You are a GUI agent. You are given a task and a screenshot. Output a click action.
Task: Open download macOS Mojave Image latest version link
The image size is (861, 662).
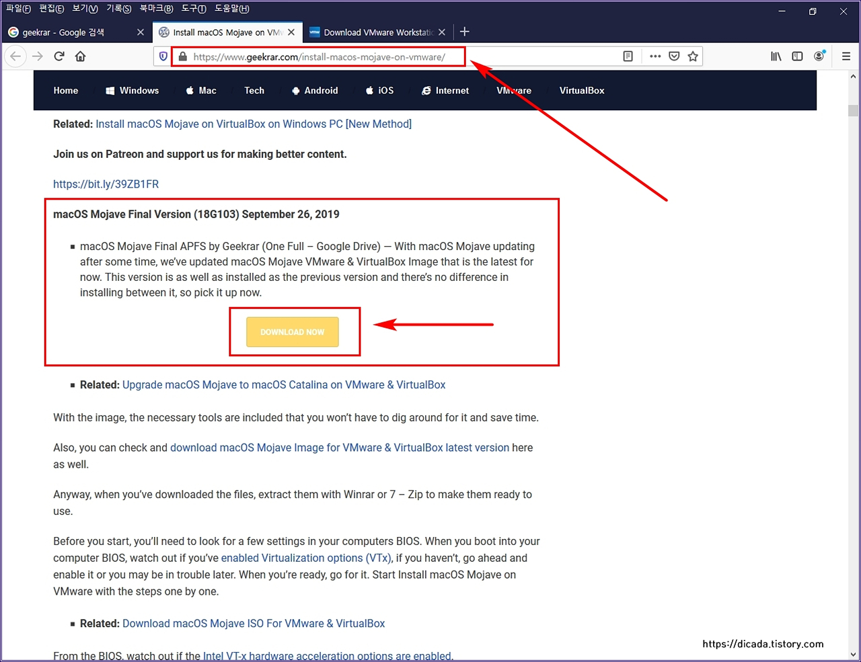tap(340, 448)
